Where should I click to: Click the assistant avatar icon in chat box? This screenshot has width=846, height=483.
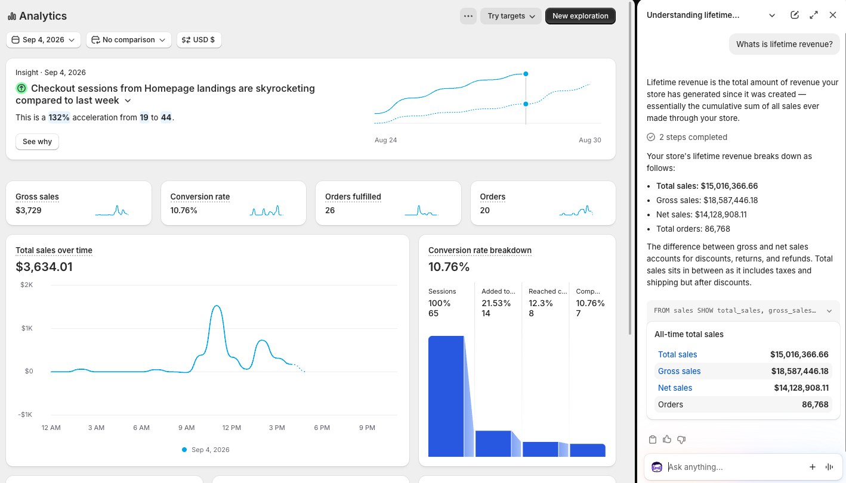pyautogui.click(x=657, y=467)
